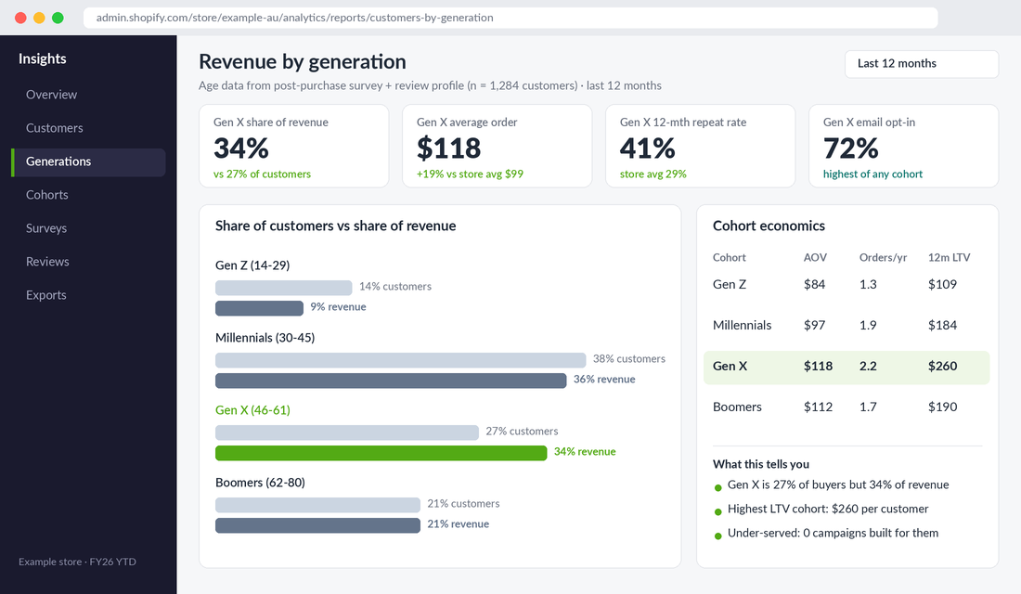Open Exports in the sidebar
1021x594 pixels.
tap(88, 295)
